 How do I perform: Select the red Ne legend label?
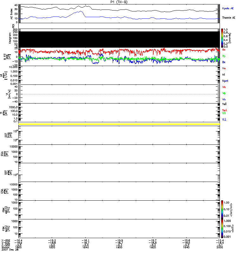pos(224,68)
